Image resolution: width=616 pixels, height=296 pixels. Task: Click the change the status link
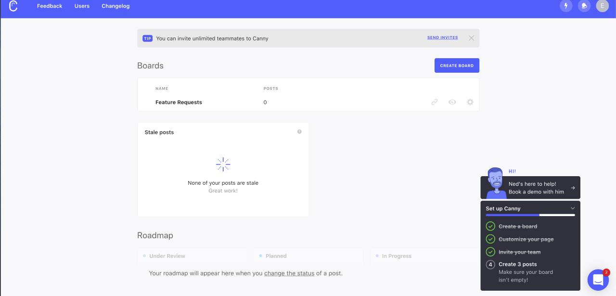click(289, 273)
